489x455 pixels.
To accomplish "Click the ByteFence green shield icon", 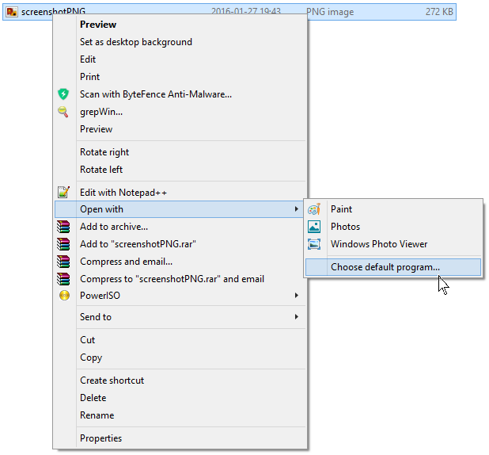I will pos(63,94).
